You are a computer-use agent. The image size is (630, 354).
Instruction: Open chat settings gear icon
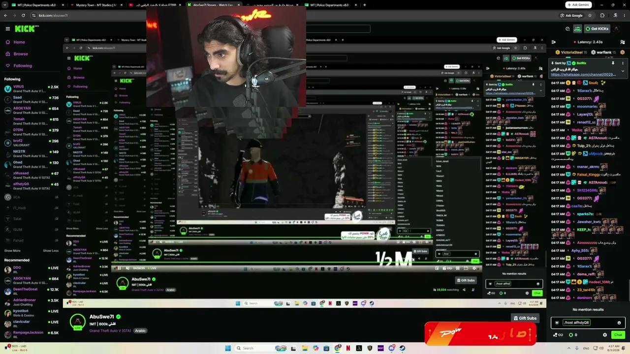[605, 335]
